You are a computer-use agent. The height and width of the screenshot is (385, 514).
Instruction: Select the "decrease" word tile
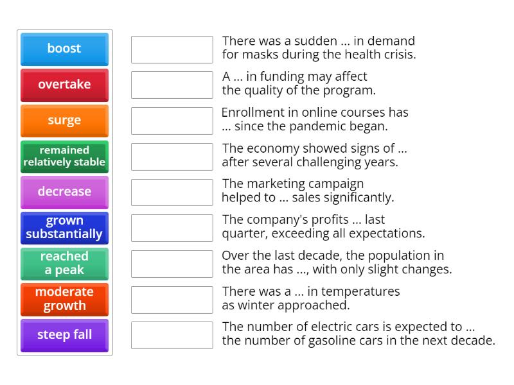click(64, 193)
